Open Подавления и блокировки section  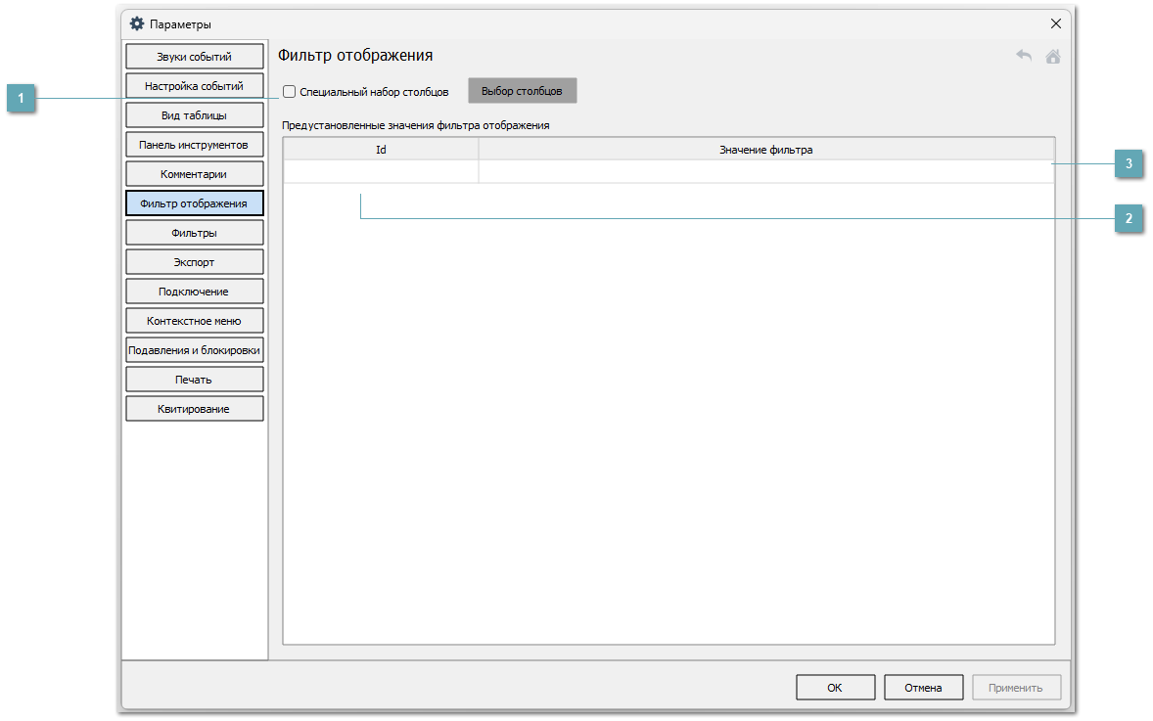194,350
